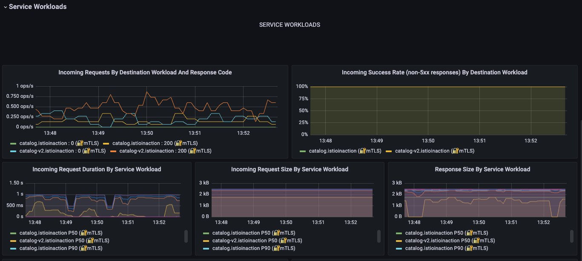Image resolution: width=582 pixels, height=261 pixels.
Task: Click 13:50 time label on Incoming Requests chart
Action: click(x=147, y=133)
